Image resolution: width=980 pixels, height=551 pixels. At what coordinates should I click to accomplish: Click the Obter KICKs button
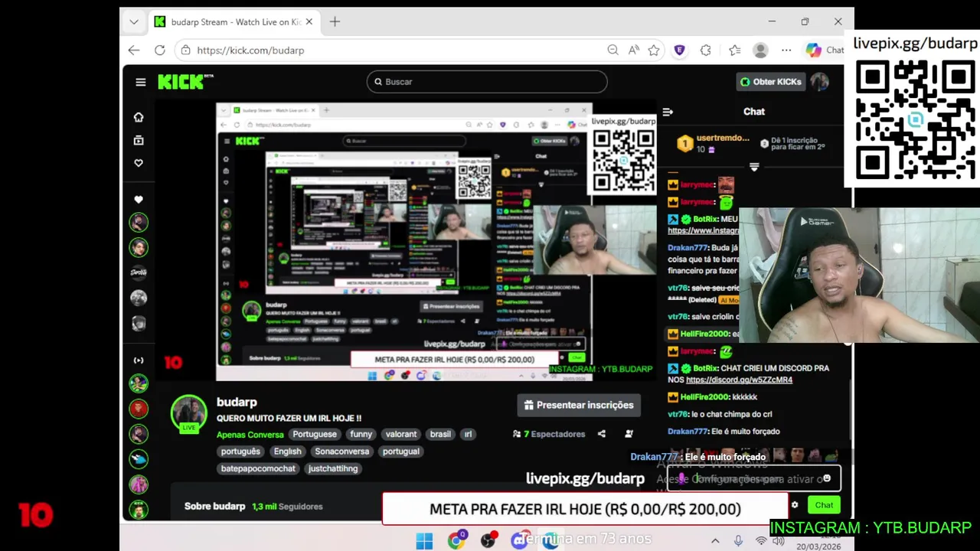pos(770,82)
